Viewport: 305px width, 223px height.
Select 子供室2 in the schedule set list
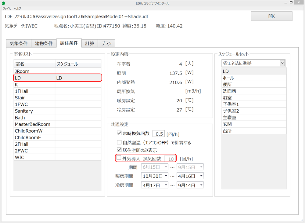[254, 111]
